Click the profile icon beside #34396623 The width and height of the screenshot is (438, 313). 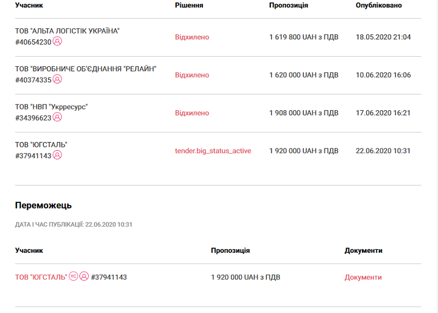click(x=57, y=117)
